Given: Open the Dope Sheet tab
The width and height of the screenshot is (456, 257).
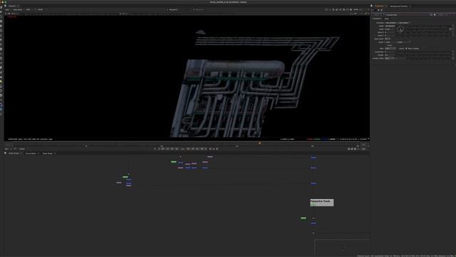Looking at the screenshot, I should coord(48,153).
